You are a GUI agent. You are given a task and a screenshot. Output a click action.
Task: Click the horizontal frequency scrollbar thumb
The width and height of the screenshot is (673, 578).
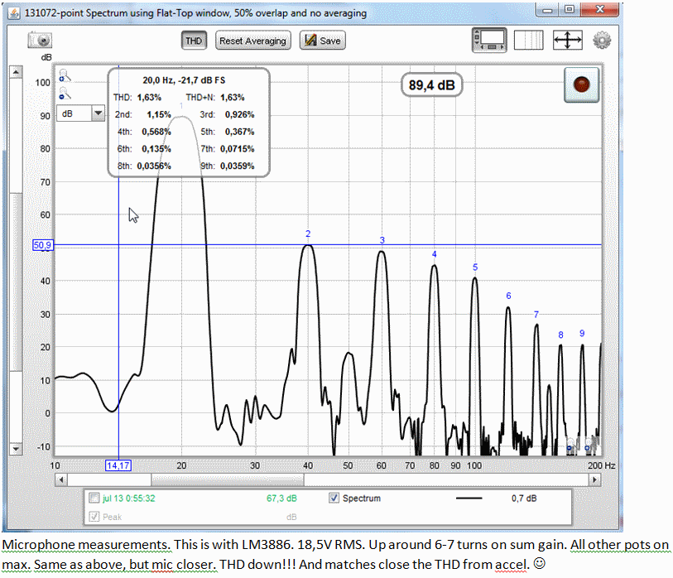click(228, 479)
